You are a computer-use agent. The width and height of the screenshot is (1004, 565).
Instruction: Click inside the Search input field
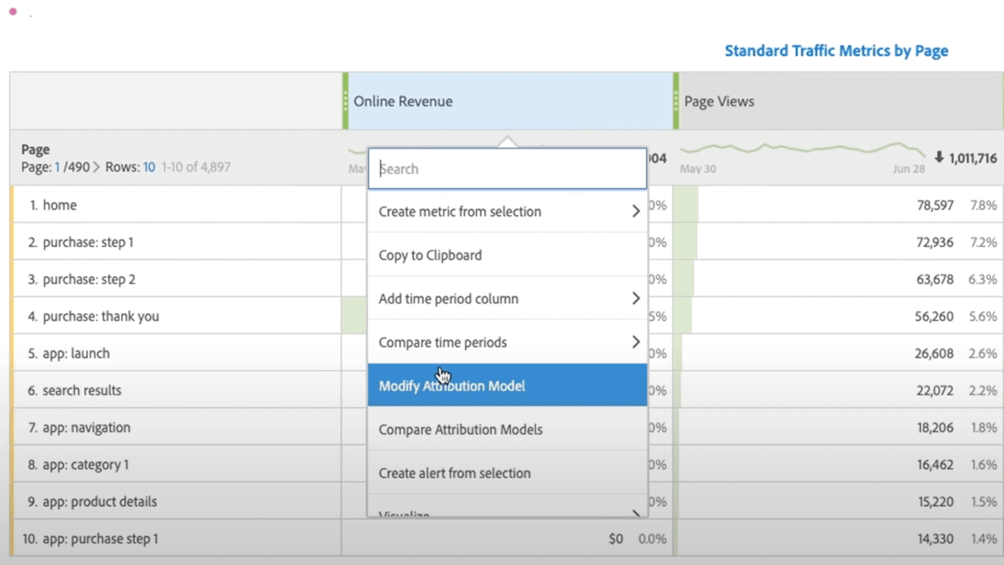pos(507,169)
